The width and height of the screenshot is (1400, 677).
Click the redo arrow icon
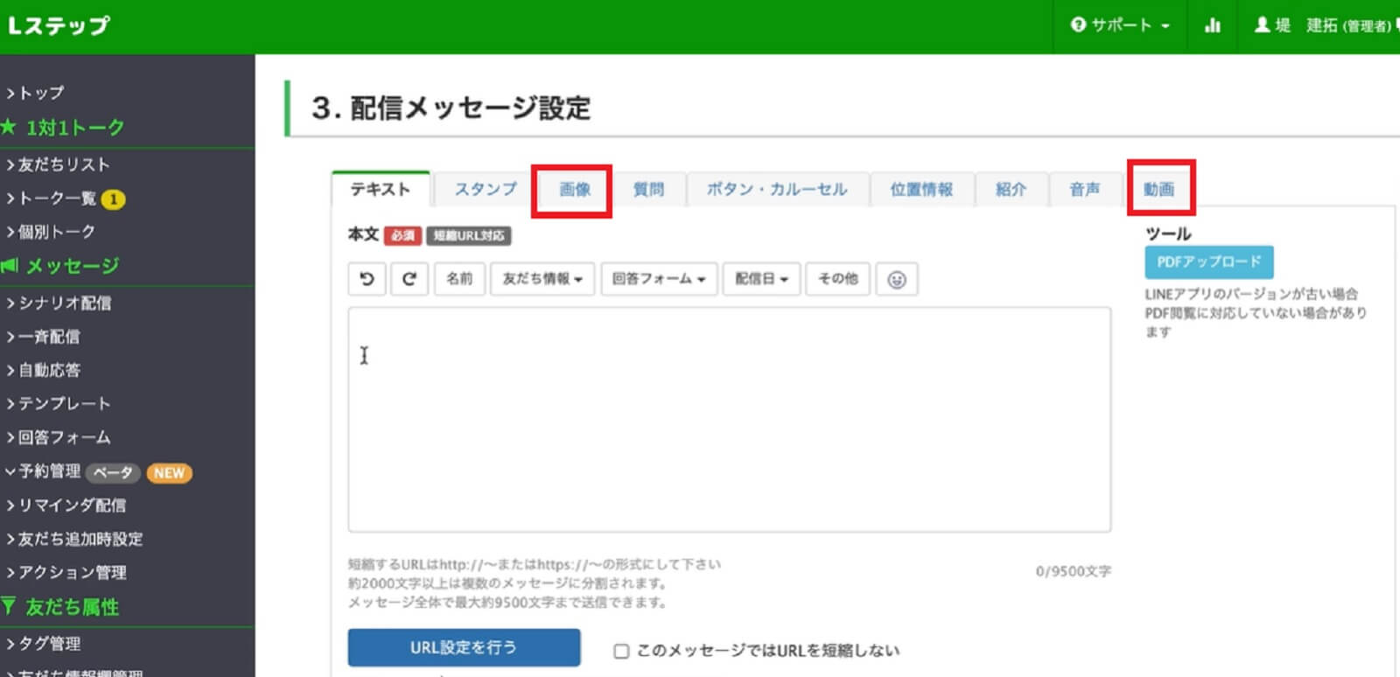409,279
